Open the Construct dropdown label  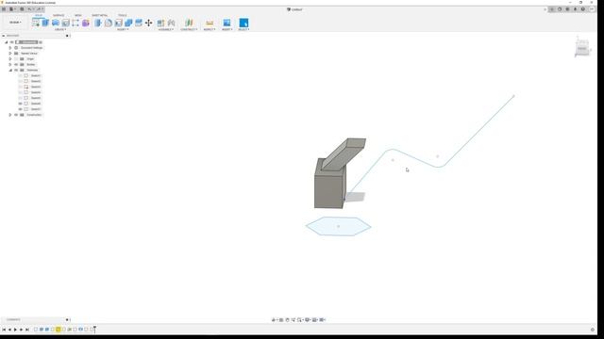[x=189, y=29]
